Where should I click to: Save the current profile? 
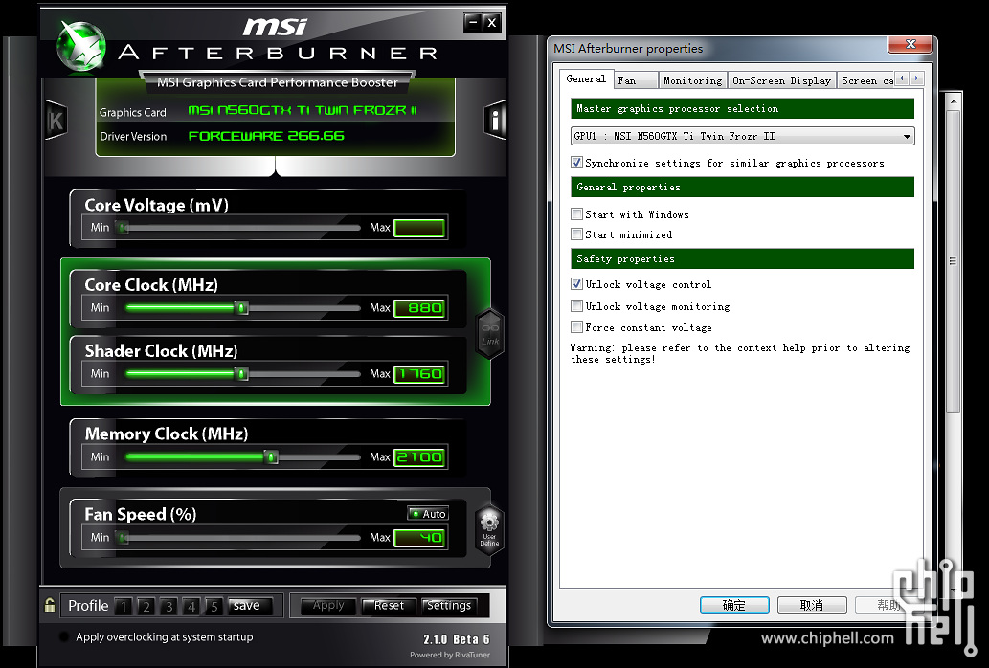[251, 606]
